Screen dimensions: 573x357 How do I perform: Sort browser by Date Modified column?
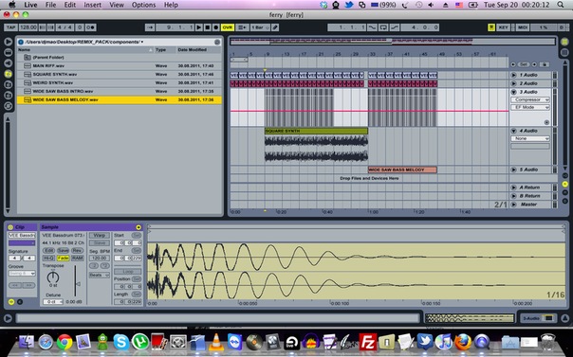point(199,50)
